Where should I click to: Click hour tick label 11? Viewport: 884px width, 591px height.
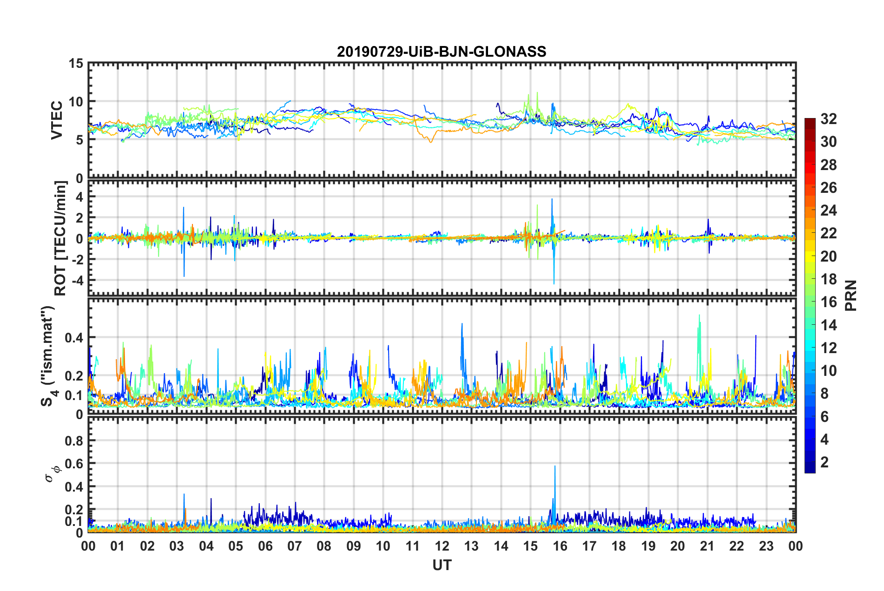click(x=413, y=546)
